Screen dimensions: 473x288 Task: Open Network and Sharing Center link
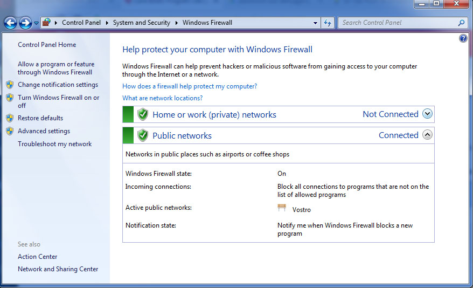click(x=58, y=269)
